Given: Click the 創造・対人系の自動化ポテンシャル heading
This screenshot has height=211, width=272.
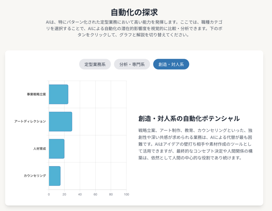Looking at the screenshot, I should 189,119.
